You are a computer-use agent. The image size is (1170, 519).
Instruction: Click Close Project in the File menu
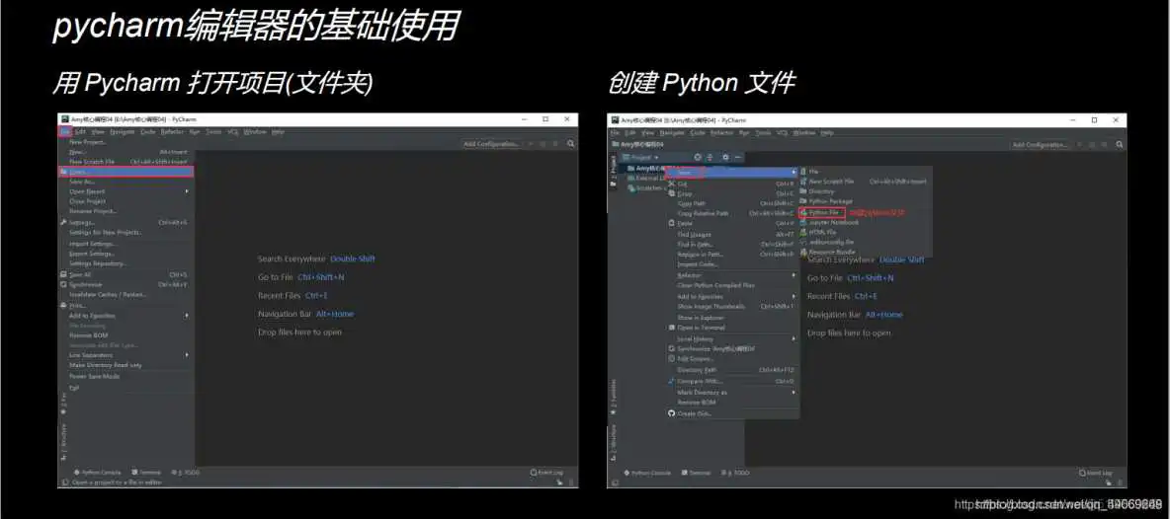87,201
